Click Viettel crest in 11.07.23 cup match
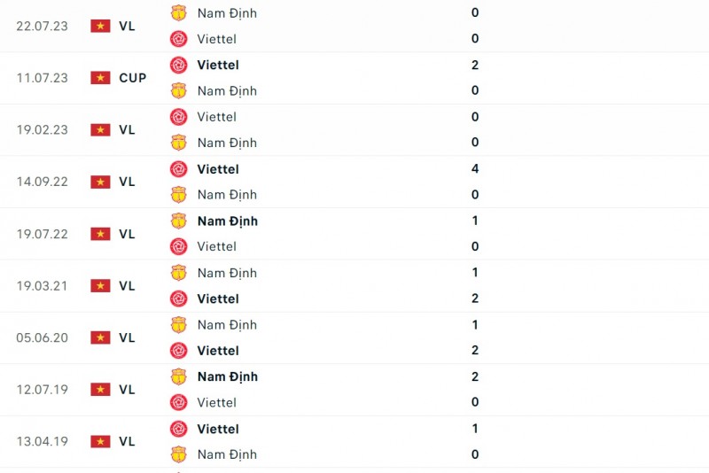 click(179, 65)
